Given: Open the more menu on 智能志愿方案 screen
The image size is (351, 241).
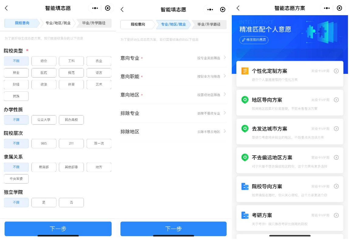Looking at the screenshot, I should [x=327, y=8].
